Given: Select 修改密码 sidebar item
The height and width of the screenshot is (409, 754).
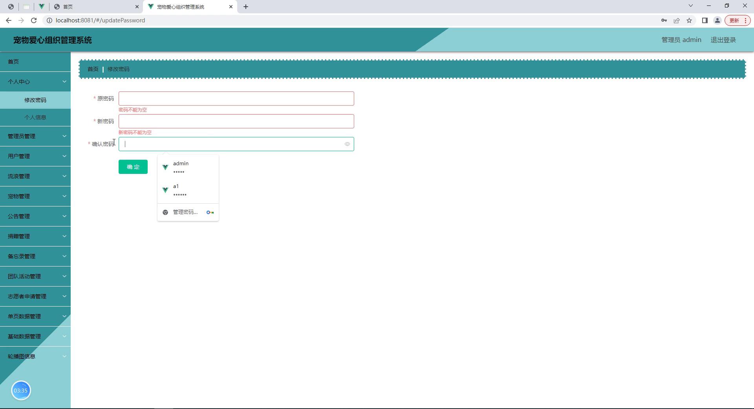Looking at the screenshot, I should coord(35,100).
